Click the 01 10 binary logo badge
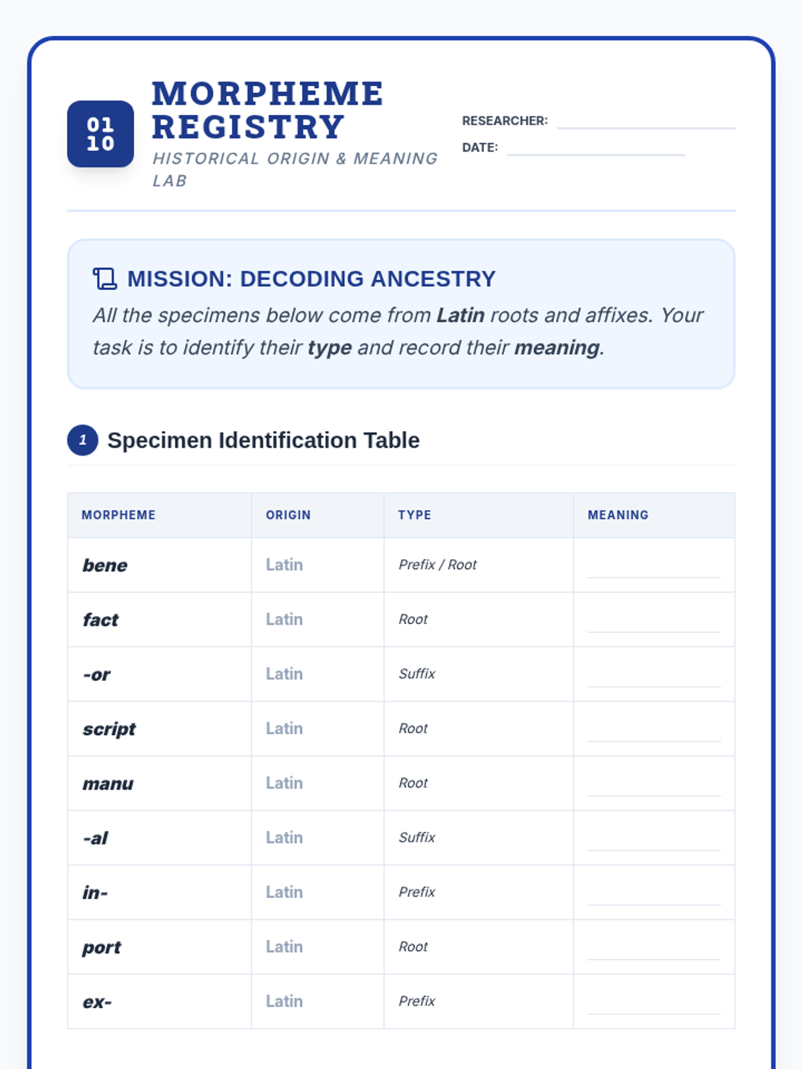The width and height of the screenshot is (802, 1069). [100, 134]
